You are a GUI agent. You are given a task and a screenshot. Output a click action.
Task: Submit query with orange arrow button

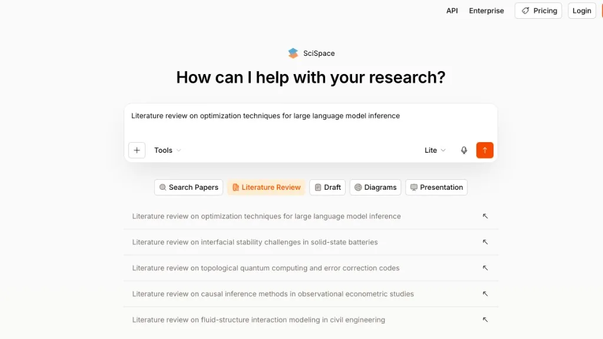point(485,150)
